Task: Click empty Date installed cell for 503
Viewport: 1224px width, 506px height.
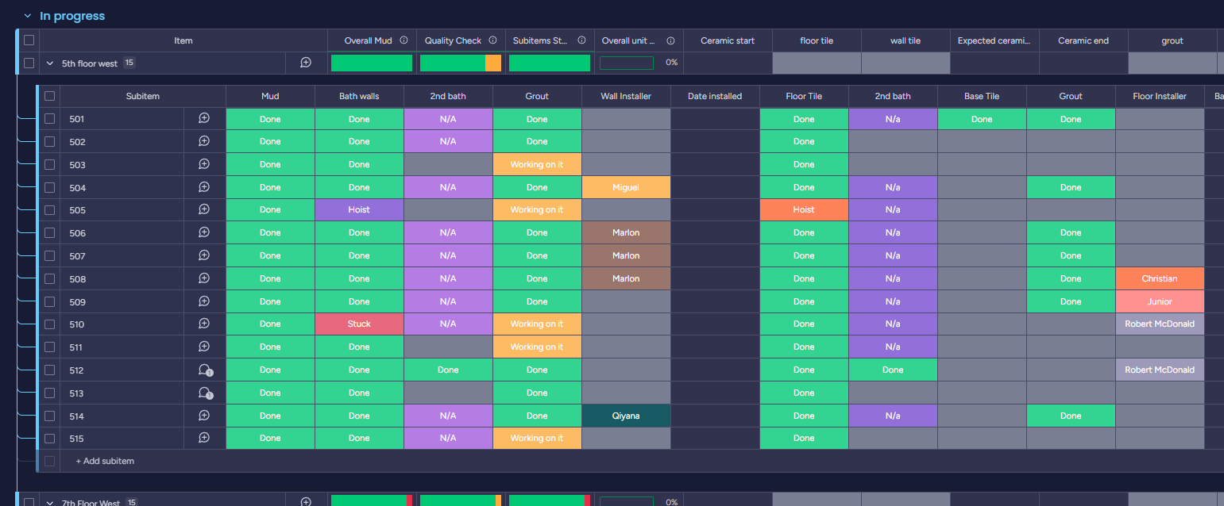Action: point(715,165)
